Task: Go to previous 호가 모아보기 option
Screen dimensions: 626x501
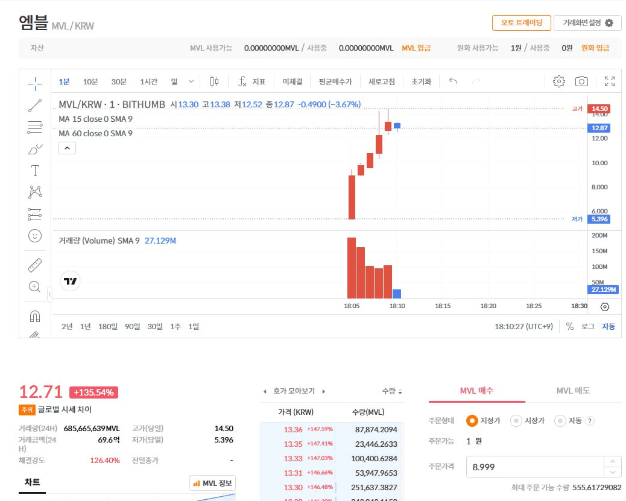Action: click(x=265, y=392)
